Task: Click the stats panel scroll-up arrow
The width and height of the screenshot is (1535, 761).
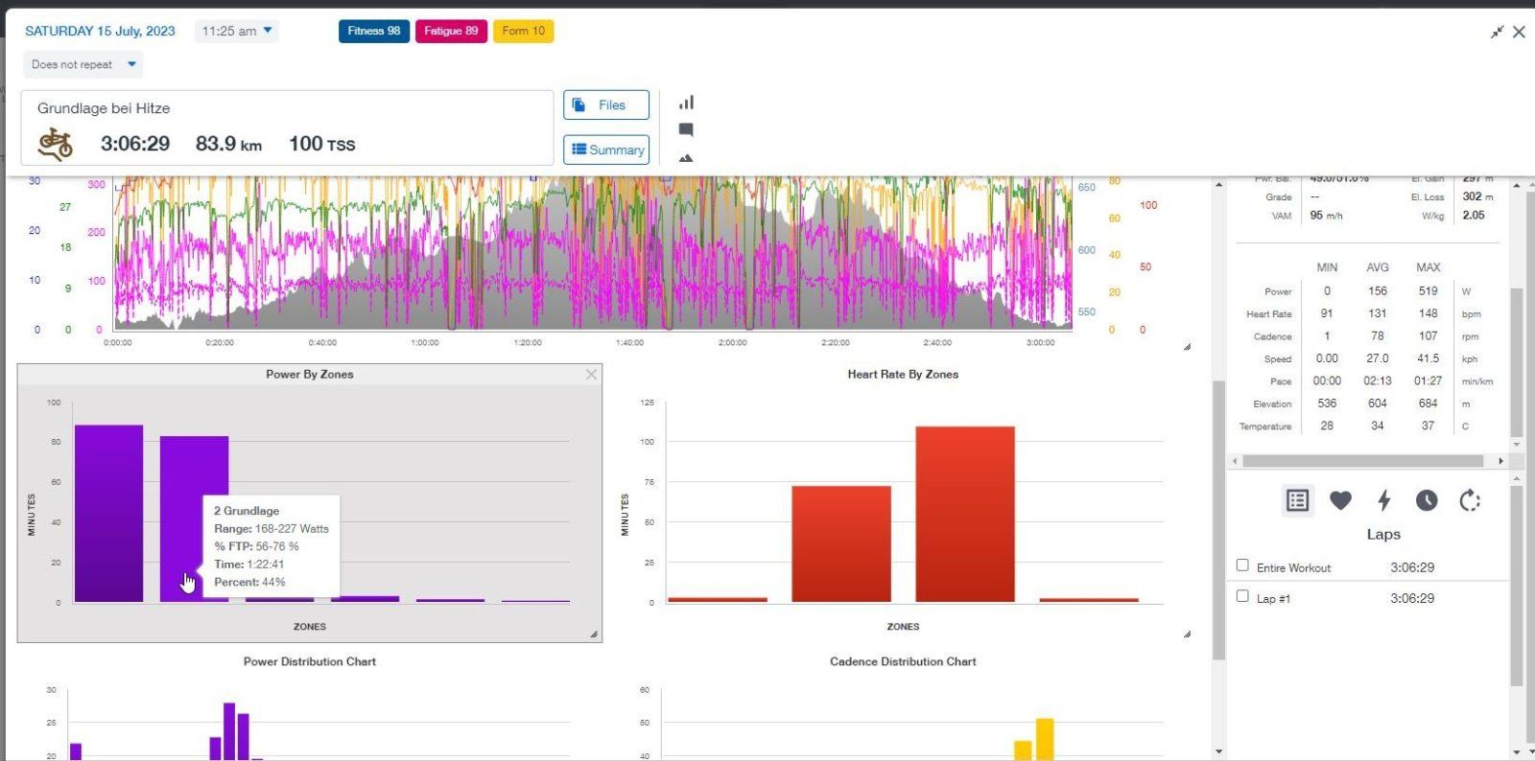Action: pyautogui.click(x=1517, y=185)
